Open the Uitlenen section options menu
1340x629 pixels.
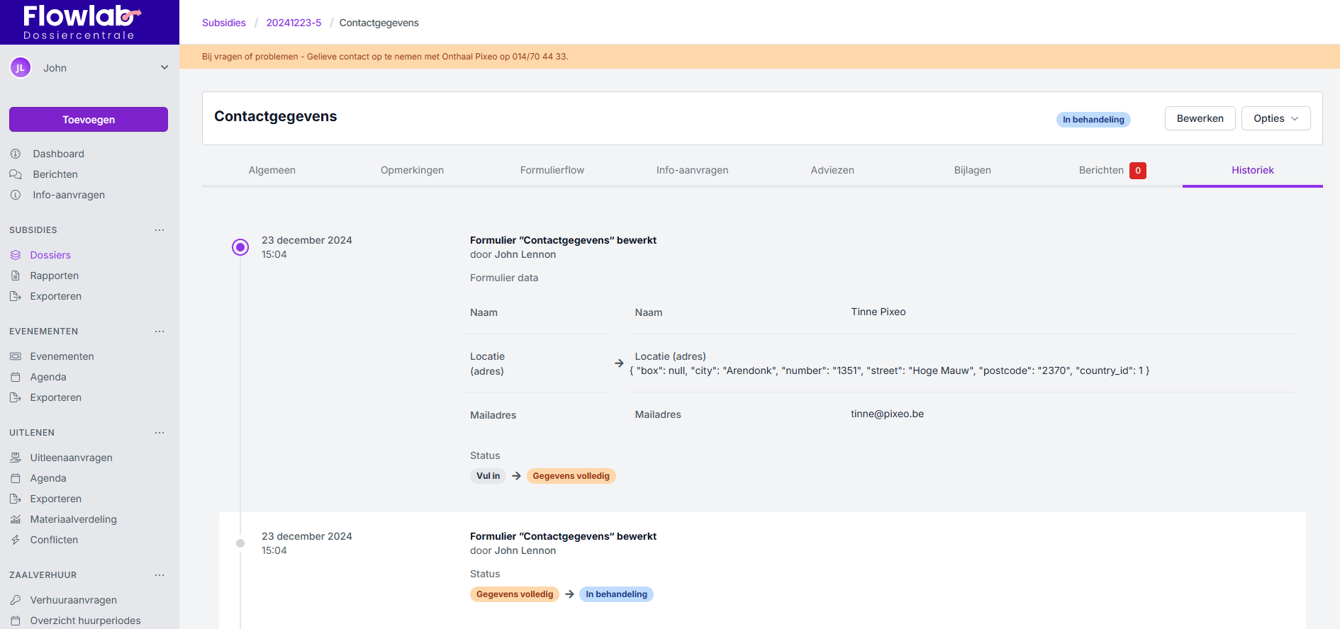160,433
